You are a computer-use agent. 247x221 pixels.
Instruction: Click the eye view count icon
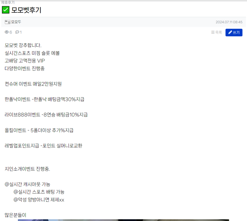[x=7, y=32]
